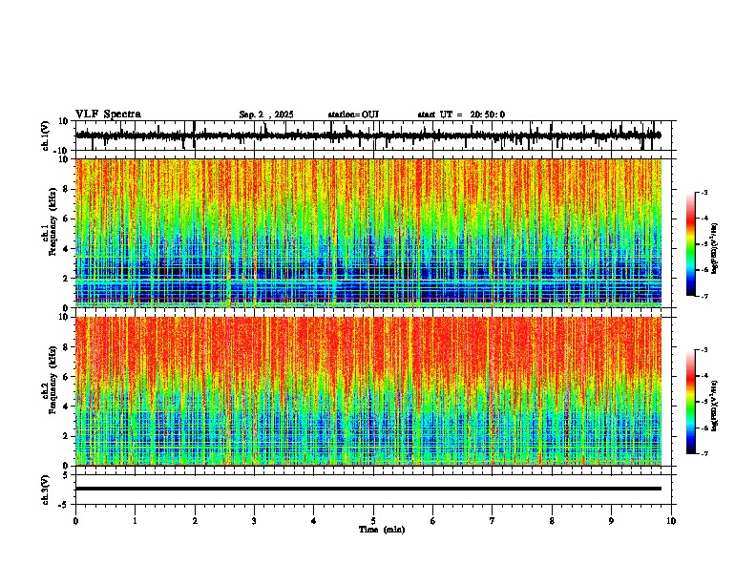Image resolution: width=756 pixels, height=584 pixels.
Task: Click the ch.2 color scale bar
Action: click(691, 402)
